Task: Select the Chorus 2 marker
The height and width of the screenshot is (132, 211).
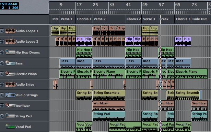Action: pos(133,19)
